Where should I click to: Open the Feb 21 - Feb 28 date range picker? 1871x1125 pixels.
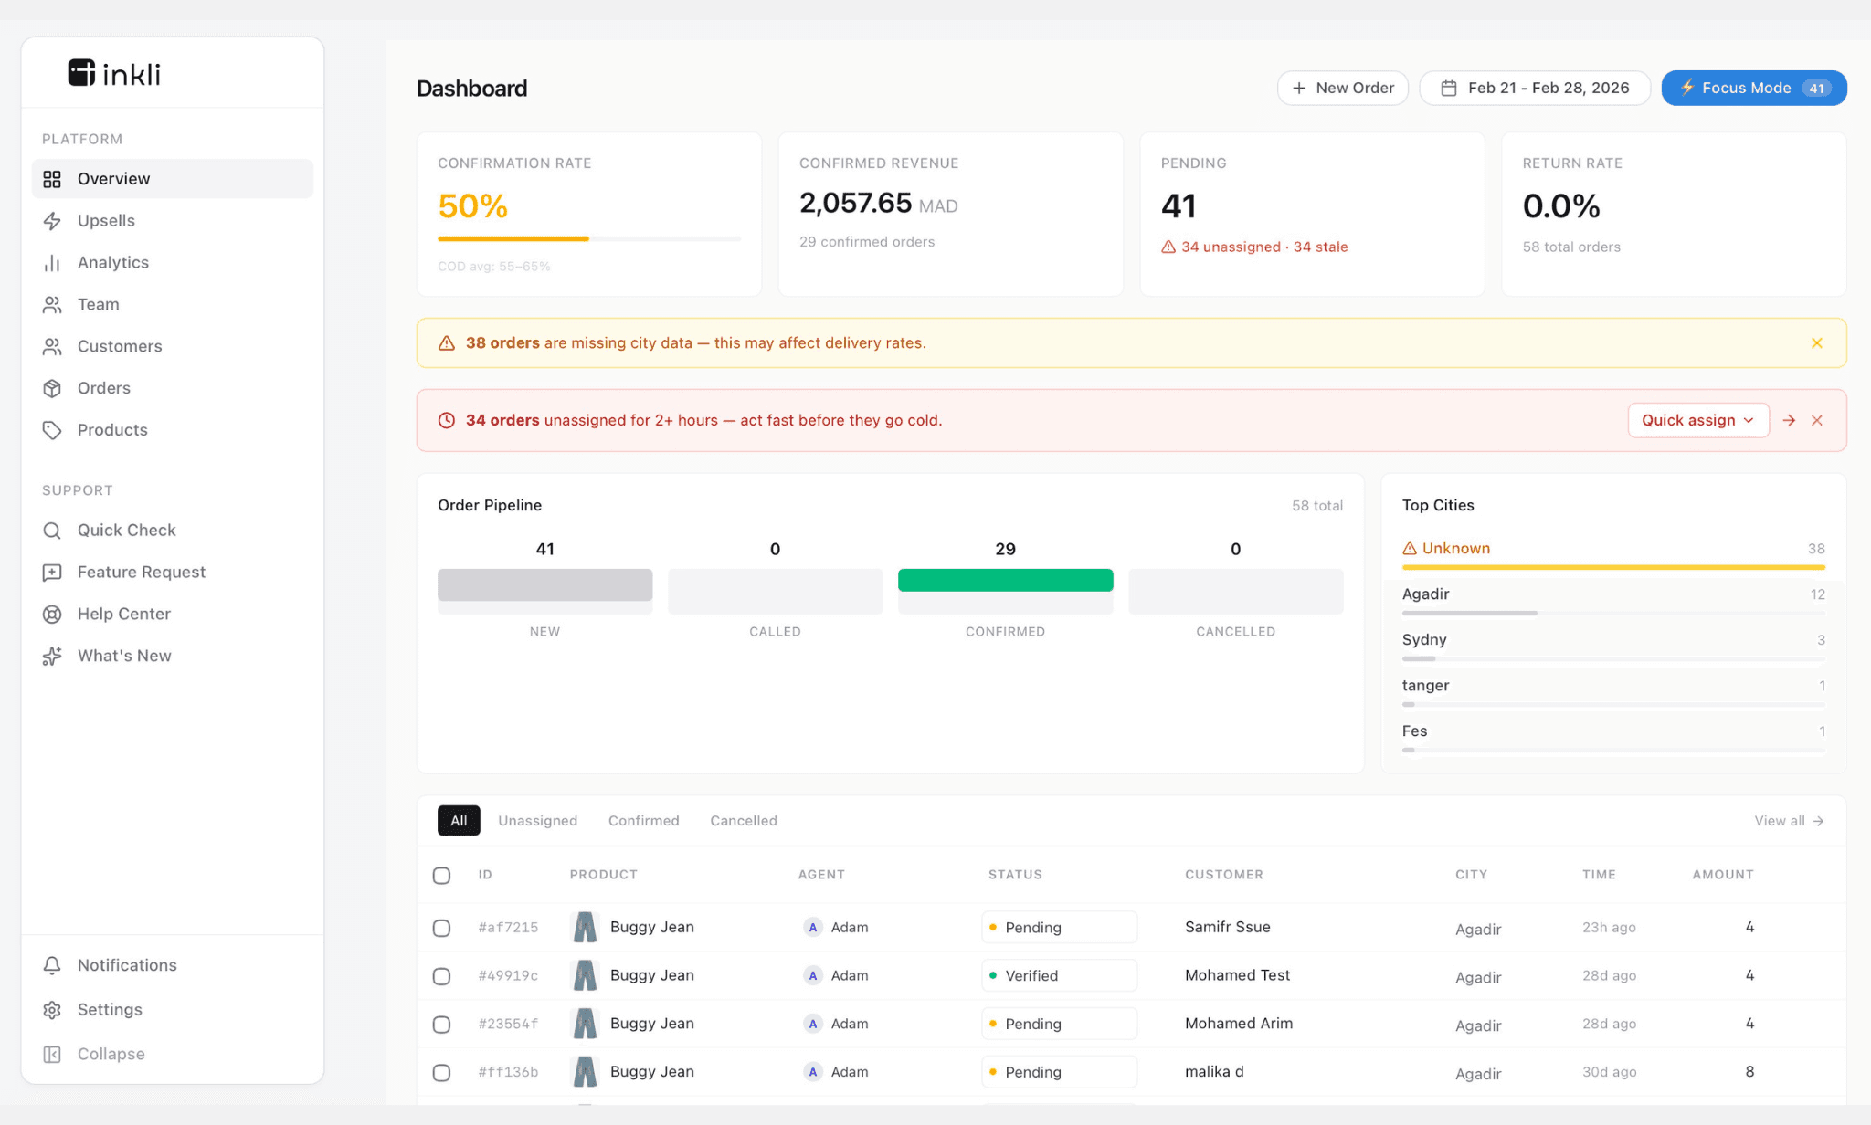coord(1535,88)
